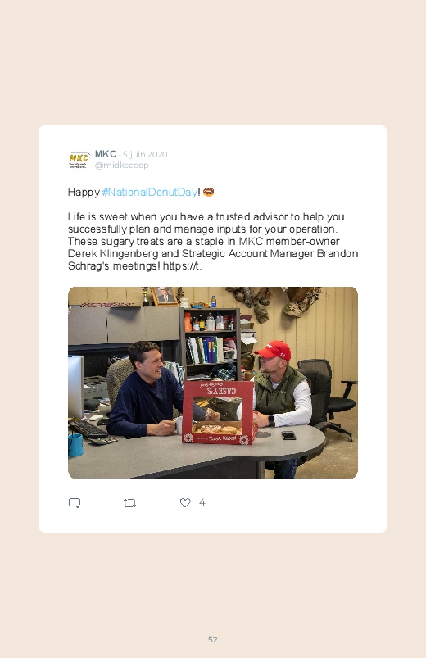Image resolution: width=426 pixels, height=658 pixels.
Task: Like the tweet with the heart icon
Action: (x=185, y=502)
